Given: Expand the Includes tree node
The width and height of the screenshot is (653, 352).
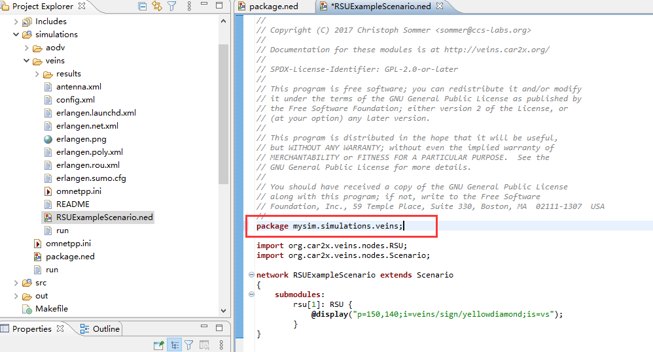Looking at the screenshot, I should click(16, 22).
